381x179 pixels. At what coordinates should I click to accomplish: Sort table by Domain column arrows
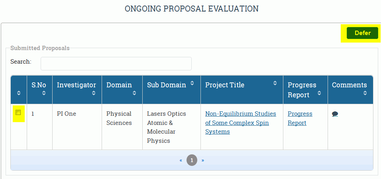pos(134,93)
